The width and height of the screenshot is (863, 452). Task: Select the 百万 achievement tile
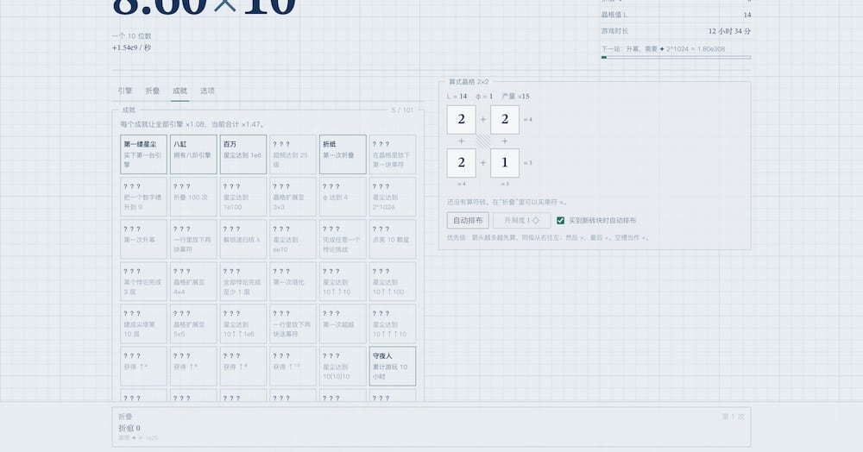pos(243,154)
